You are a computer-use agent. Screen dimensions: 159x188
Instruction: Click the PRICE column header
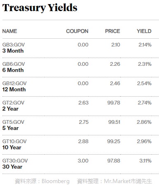pyautogui.click(x=112, y=31)
